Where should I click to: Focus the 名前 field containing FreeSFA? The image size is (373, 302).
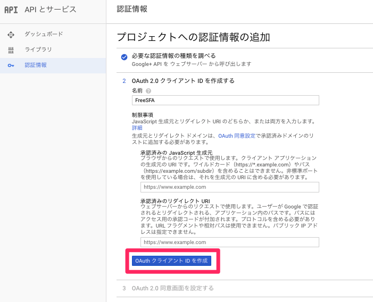(x=225, y=100)
